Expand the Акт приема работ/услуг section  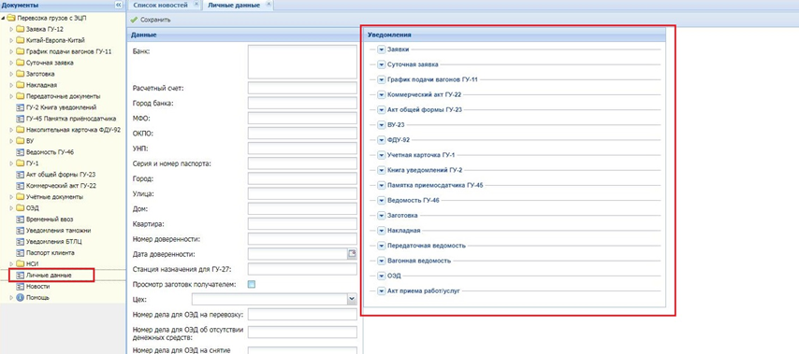381,290
